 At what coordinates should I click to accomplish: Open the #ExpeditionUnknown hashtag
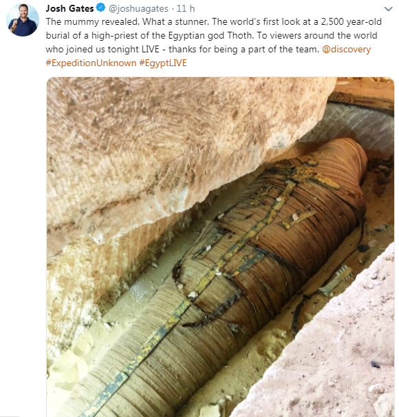(x=91, y=63)
